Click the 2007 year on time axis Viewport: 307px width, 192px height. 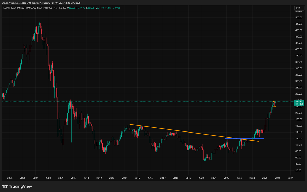(x=35, y=178)
